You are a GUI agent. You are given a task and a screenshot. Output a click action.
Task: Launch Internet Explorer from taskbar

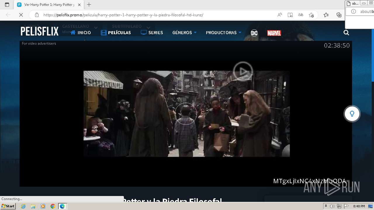click(x=23, y=206)
